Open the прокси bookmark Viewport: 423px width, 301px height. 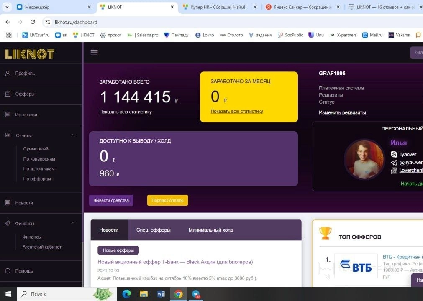pyautogui.click(x=111, y=35)
